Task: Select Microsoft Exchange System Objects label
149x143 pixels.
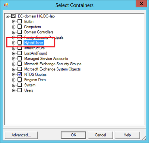Action: pyautogui.click(x=53, y=69)
